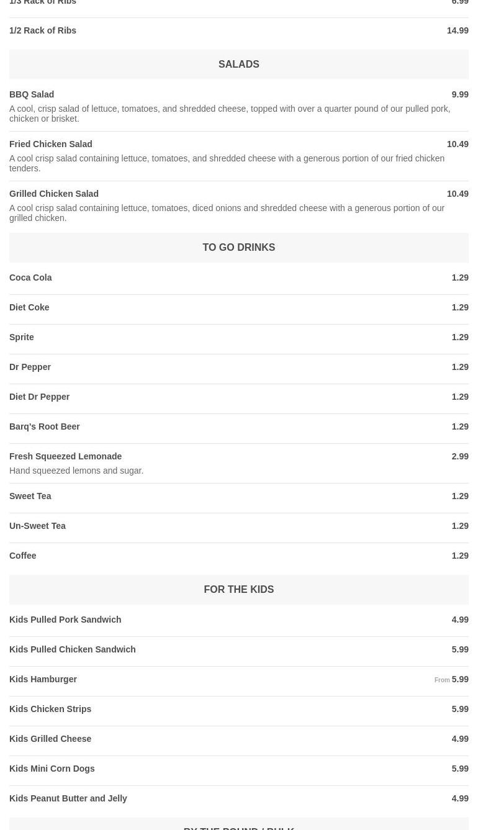This screenshot has width=478, height=830.
Task: Choose the Grilled Chicken Salad entry
Action: click(x=54, y=194)
